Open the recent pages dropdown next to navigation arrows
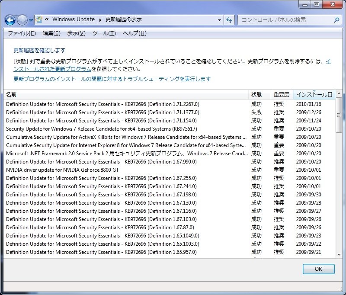Viewport: 346px width, 295px height. click(x=30, y=20)
